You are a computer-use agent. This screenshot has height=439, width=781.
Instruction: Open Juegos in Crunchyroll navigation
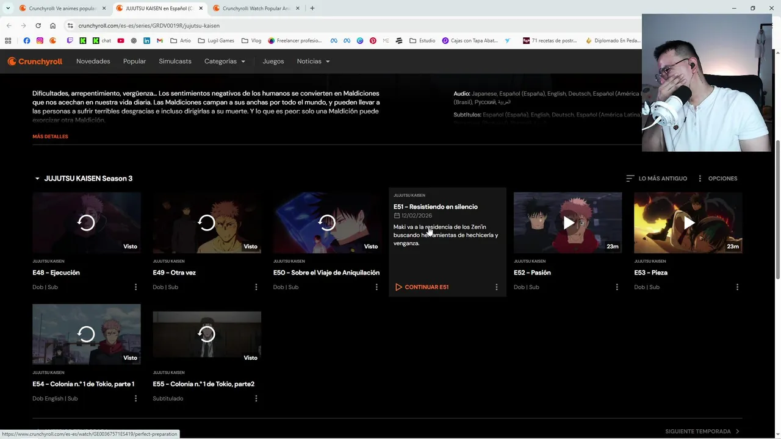(273, 61)
